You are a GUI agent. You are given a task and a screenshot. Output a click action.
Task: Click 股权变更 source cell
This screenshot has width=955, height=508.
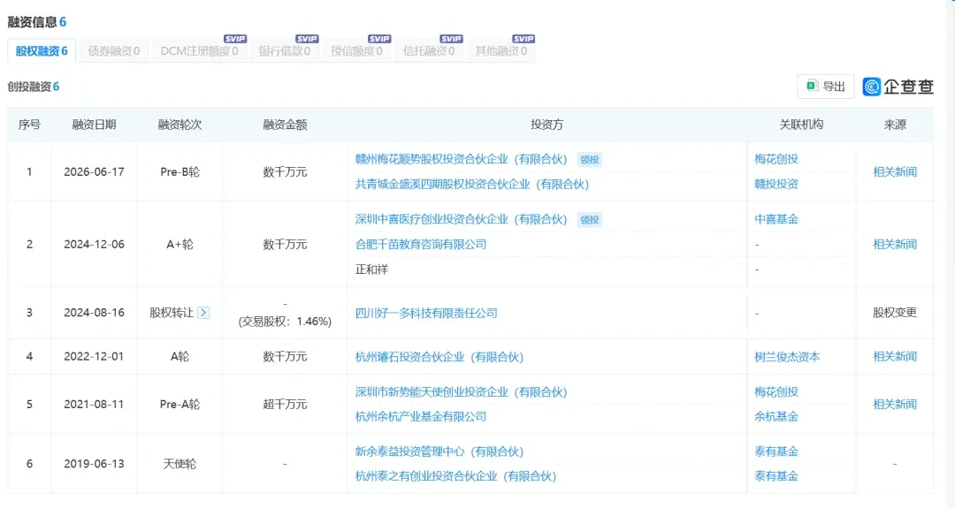(x=895, y=313)
